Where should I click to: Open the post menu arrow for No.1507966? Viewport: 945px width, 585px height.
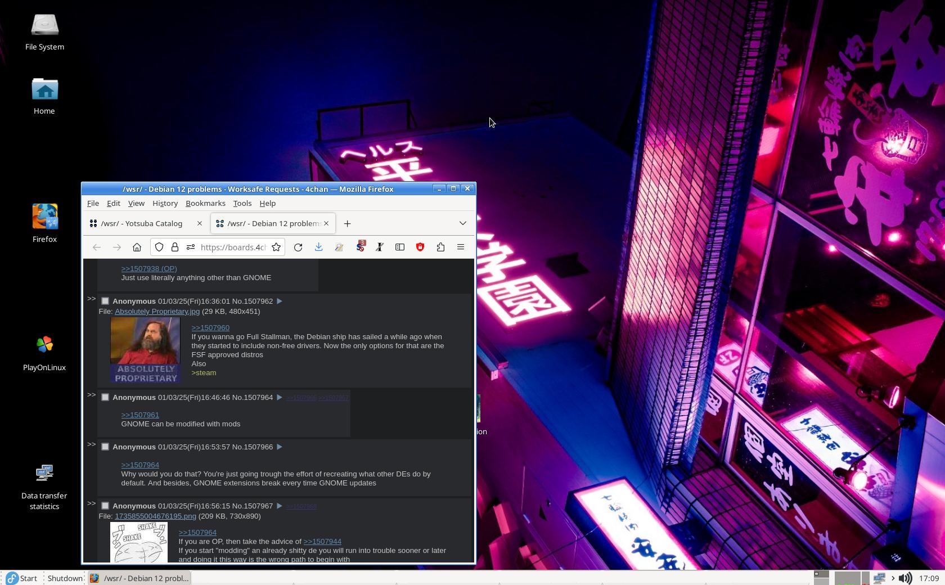(280, 447)
